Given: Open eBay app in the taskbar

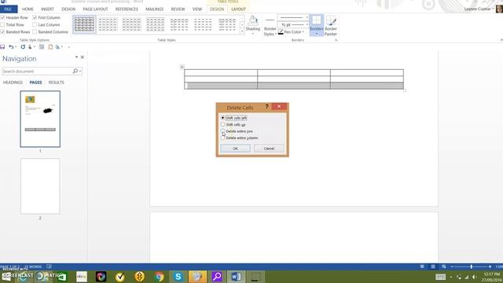Looking at the screenshot, I should [x=82, y=277].
